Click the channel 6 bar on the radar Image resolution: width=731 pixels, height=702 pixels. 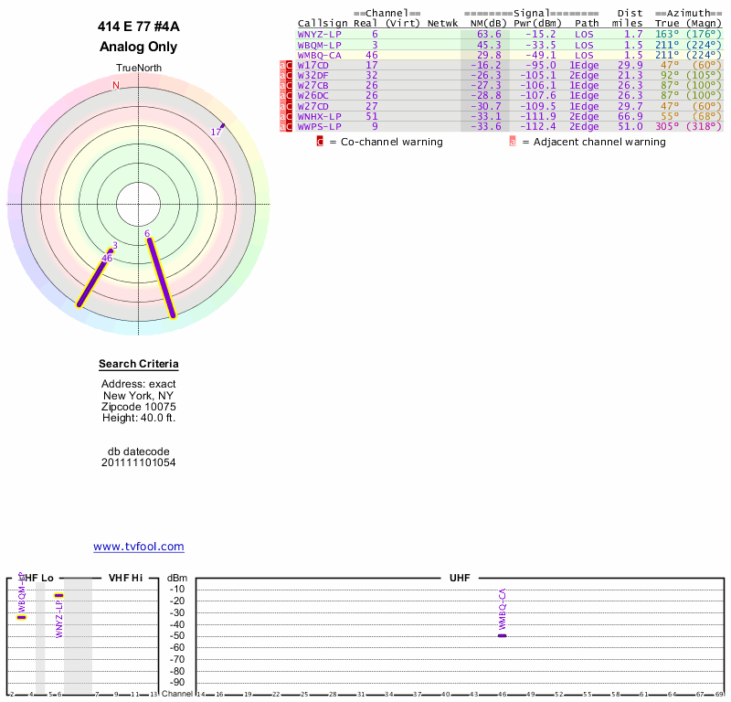point(162,278)
